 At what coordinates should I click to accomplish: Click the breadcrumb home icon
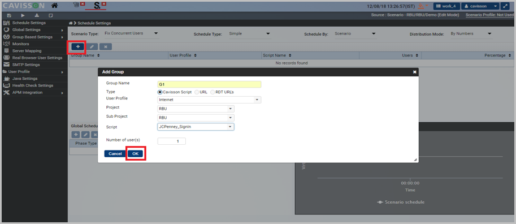tap(71, 23)
